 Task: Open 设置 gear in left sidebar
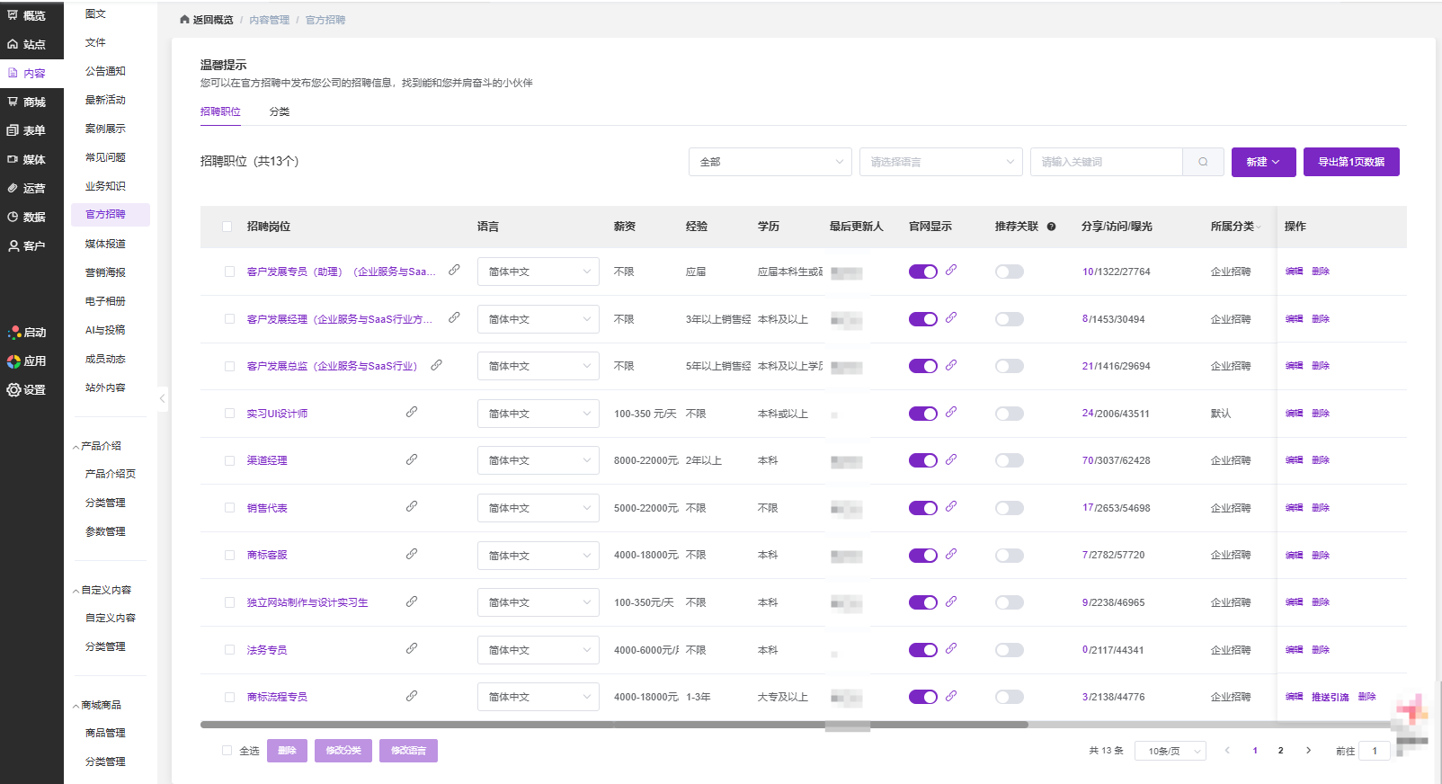[x=31, y=389]
